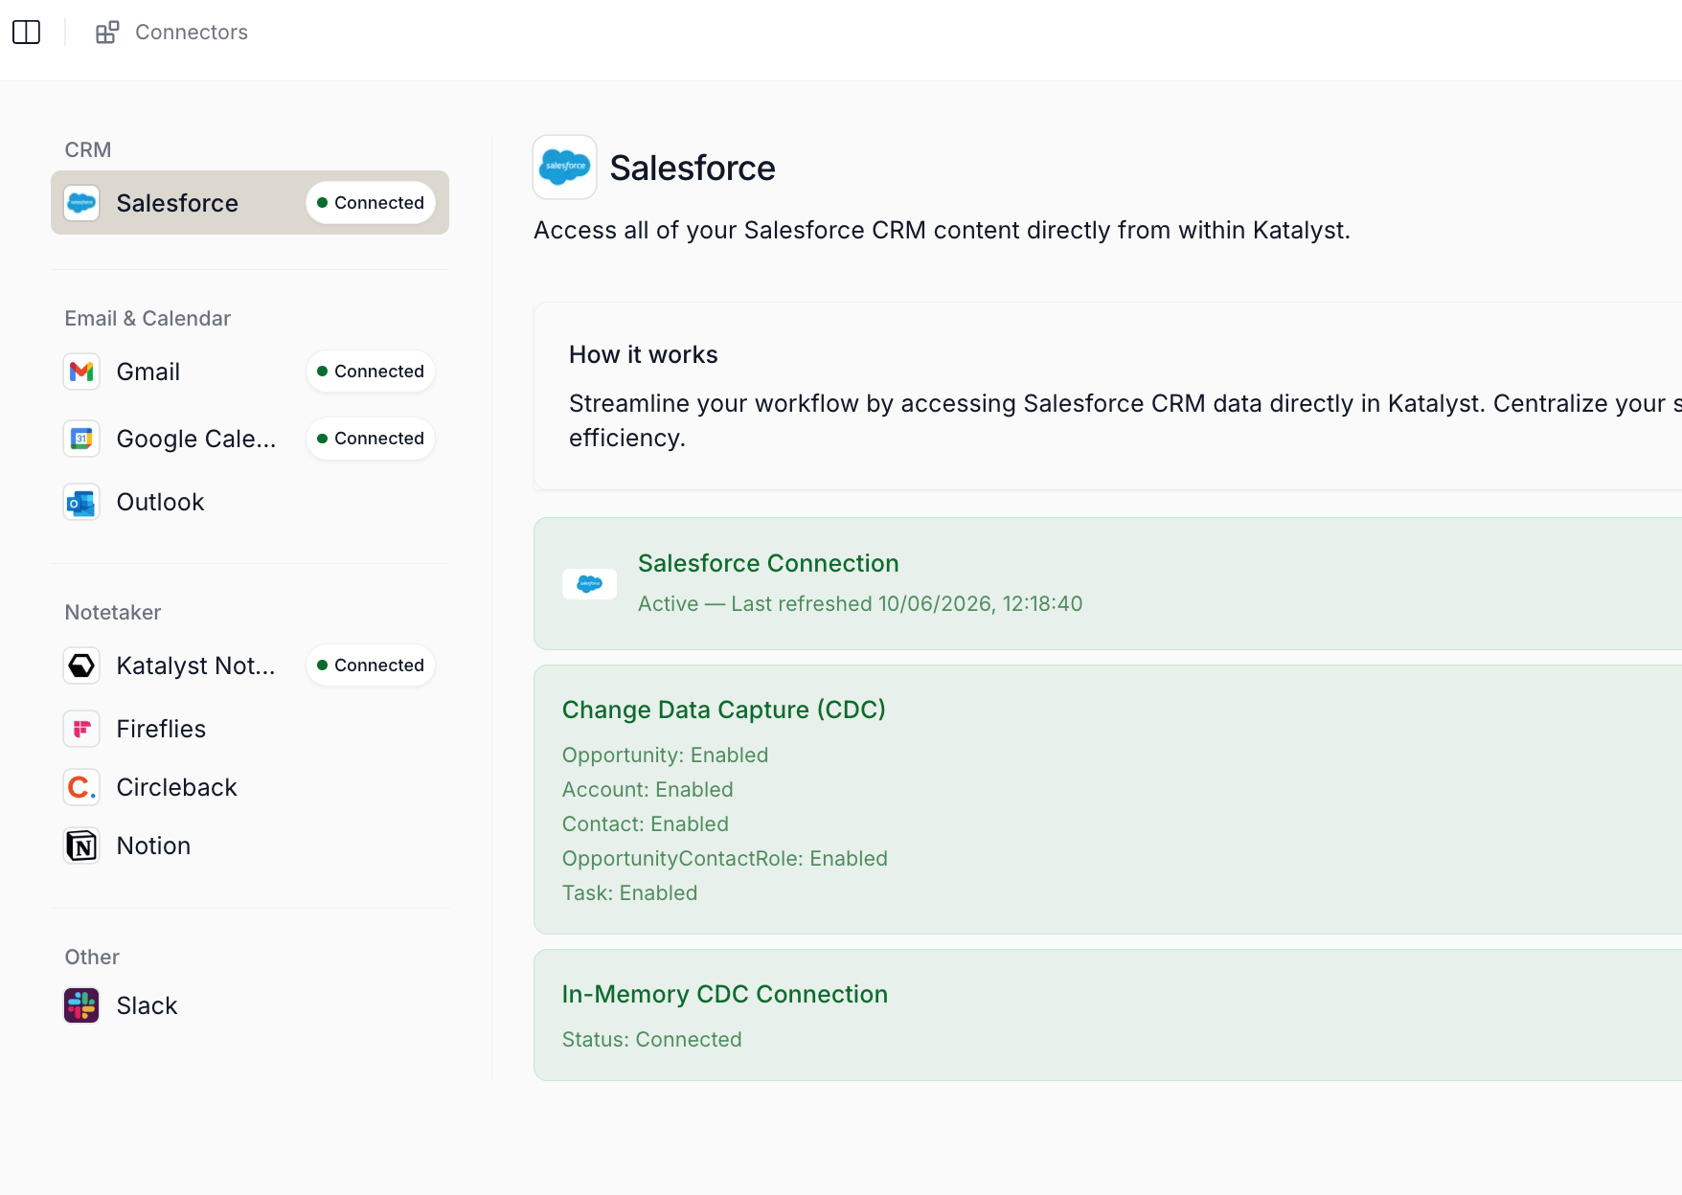Click the Fireflies icon
The width and height of the screenshot is (1682, 1195).
tap(81, 729)
